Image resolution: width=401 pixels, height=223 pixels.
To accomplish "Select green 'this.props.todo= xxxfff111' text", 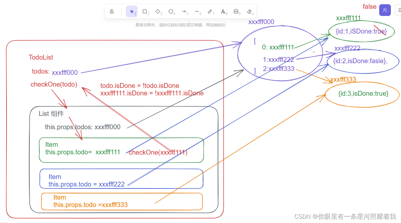I will [83, 152].
